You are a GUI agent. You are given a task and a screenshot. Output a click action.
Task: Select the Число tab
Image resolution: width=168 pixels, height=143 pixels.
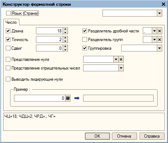coord(11,22)
